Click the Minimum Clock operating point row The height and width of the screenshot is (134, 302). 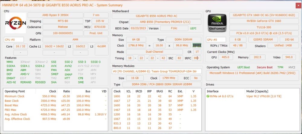pyautogui.click(x=56, y=96)
